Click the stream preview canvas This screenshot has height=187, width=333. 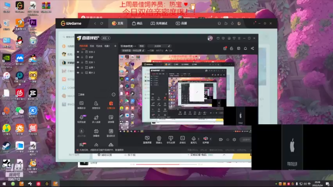[x=188, y=93]
